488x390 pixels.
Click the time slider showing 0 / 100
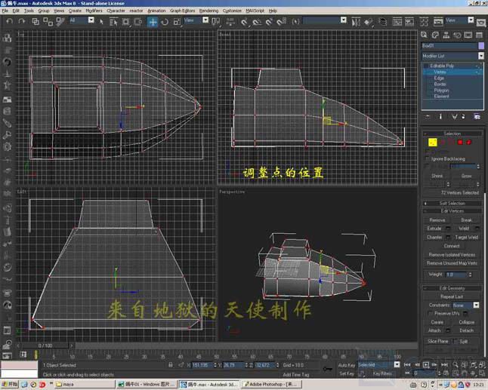(45, 345)
